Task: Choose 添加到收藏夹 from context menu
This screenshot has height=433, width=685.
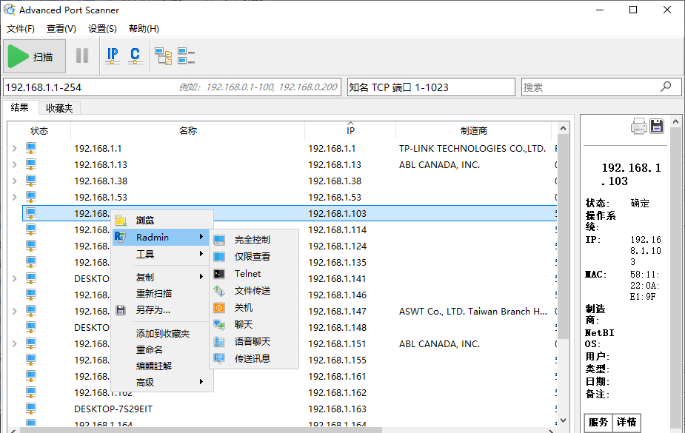Action: point(161,334)
